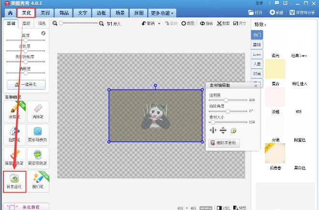This screenshot has width=319, height=210.
Task: Adjust the 素材大小 slider
Action: click(x=228, y=122)
